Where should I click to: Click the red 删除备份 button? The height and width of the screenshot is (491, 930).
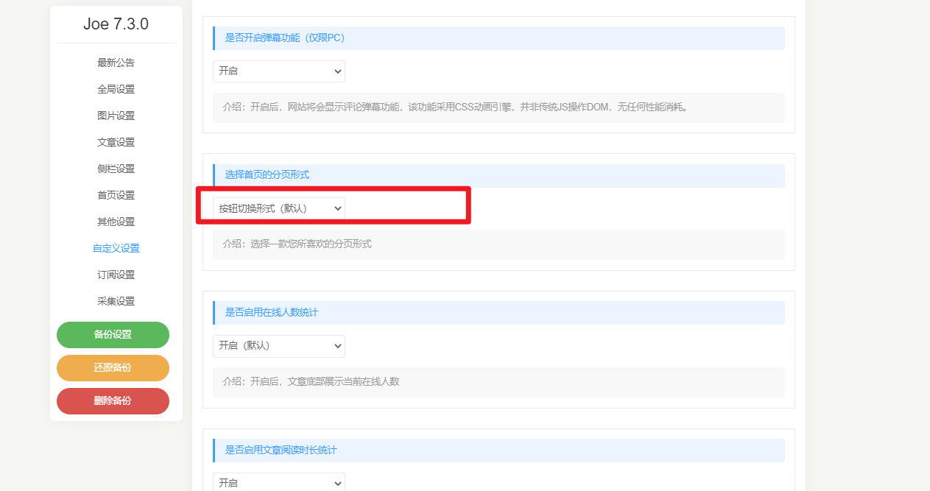click(113, 401)
